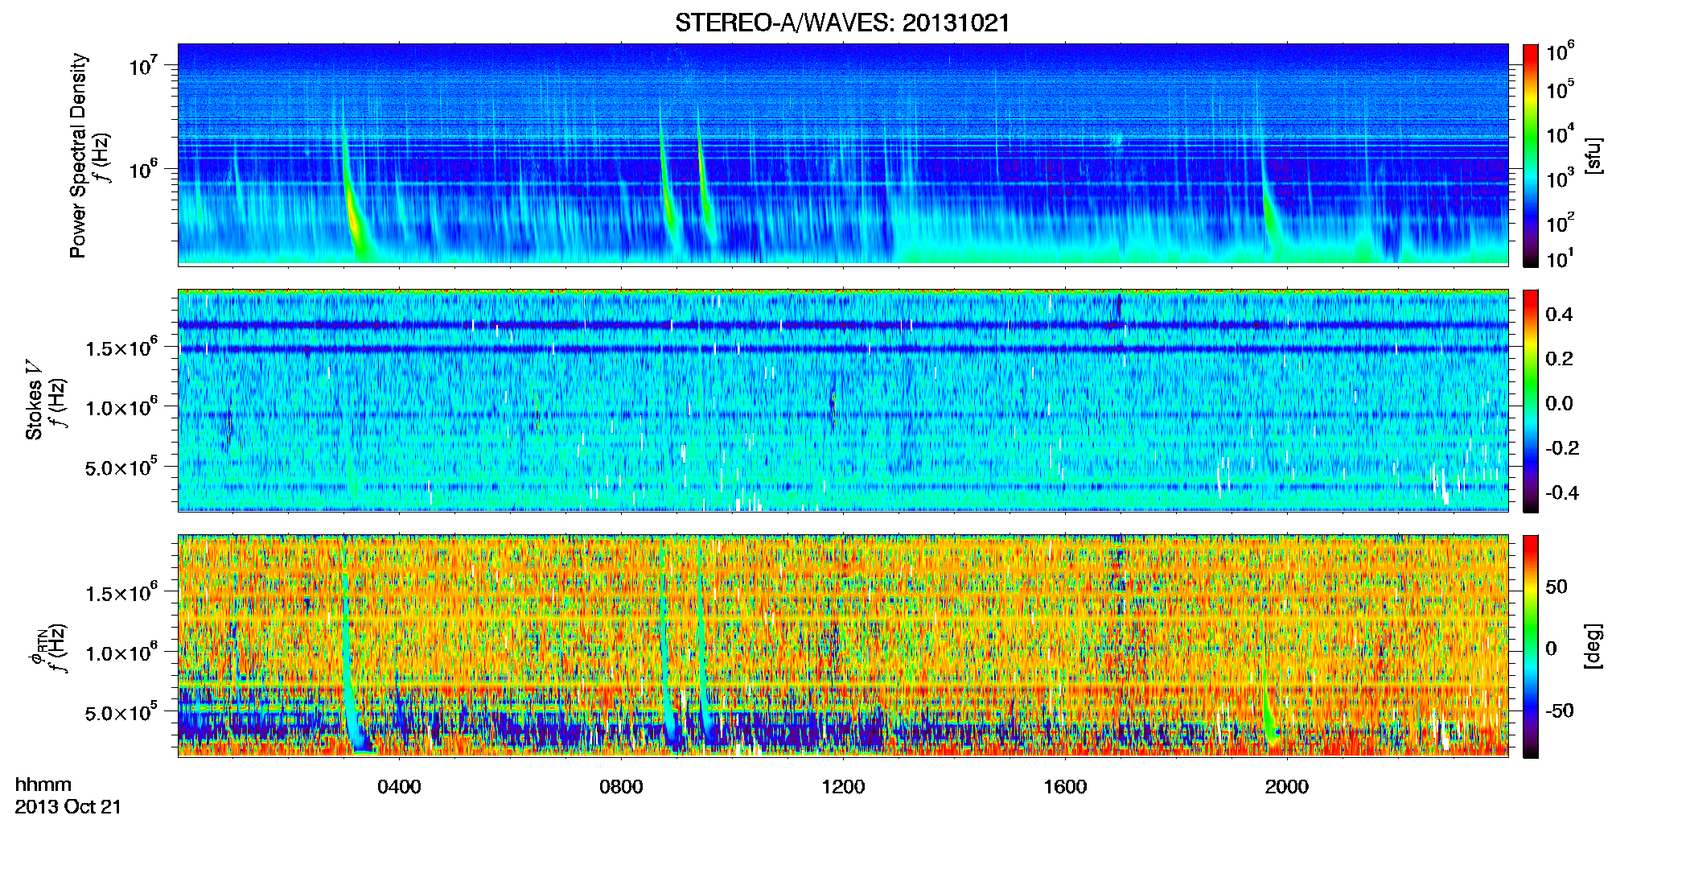Click the 2000 time axis label
This screenshot has height=869, width=1686.
coord(1287,787)
